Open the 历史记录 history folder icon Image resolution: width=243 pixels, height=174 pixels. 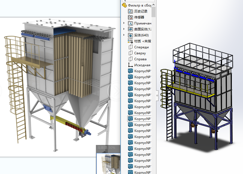click(x=130, y=11)
